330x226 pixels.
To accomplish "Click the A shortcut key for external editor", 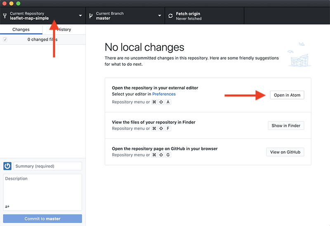I will pyautogui.click(x=168, y=102).
